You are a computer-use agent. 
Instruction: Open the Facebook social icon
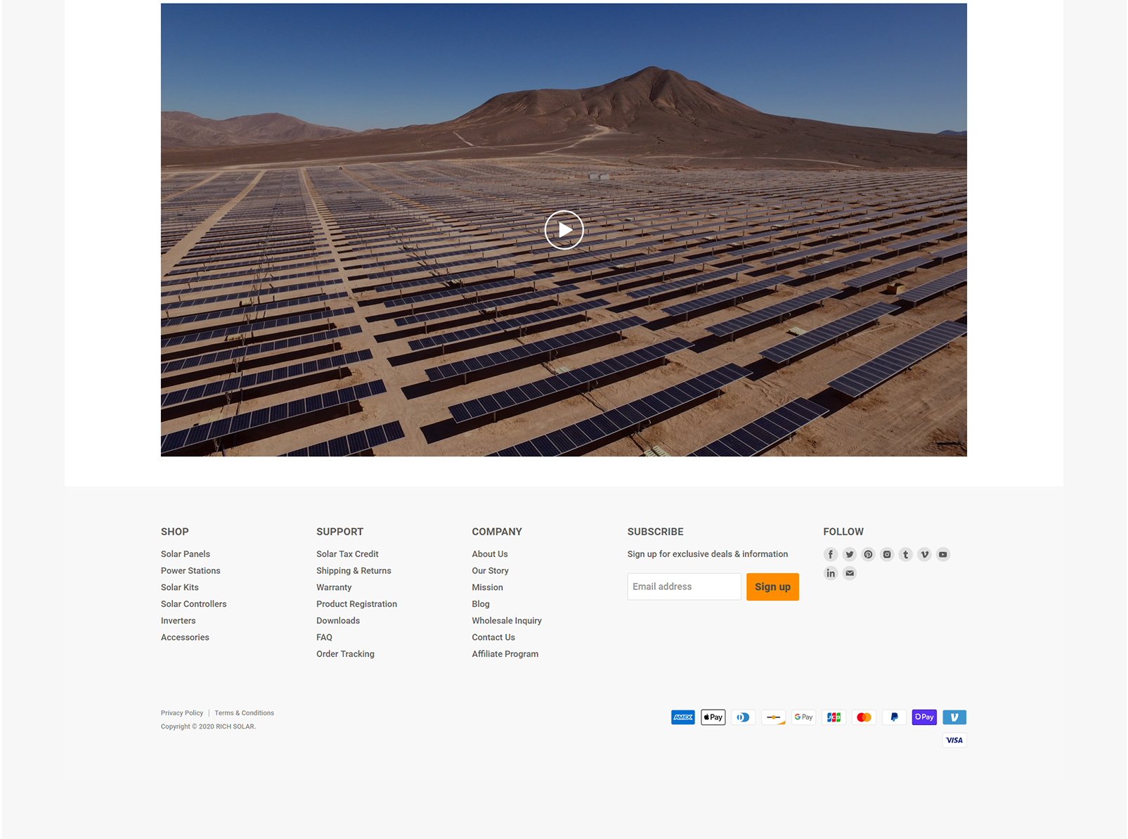click(x=830, y=554)
